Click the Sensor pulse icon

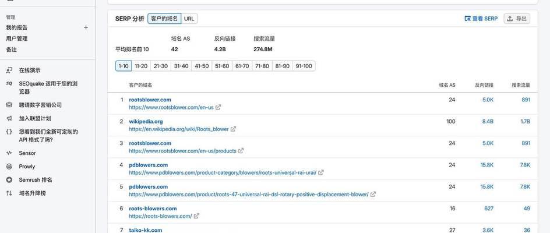point(9,153)
